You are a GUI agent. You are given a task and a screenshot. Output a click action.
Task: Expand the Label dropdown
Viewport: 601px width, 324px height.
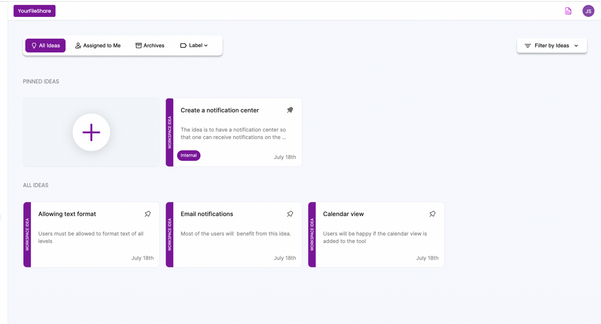[x=194, y=46]
